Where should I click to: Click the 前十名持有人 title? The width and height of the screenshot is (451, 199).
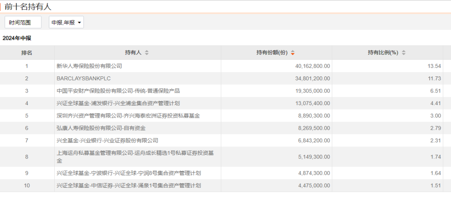pyautogui.click(x=28, y=7)
